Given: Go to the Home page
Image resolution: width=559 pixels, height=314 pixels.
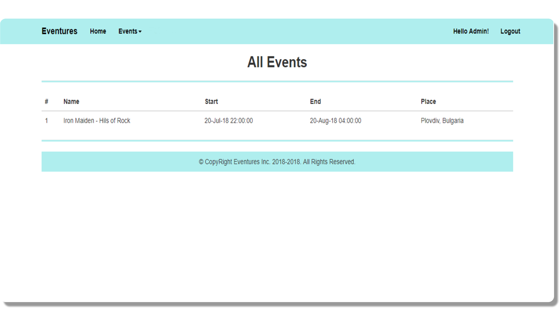Looking at the screenshot, I should click(x=98, y=31).
